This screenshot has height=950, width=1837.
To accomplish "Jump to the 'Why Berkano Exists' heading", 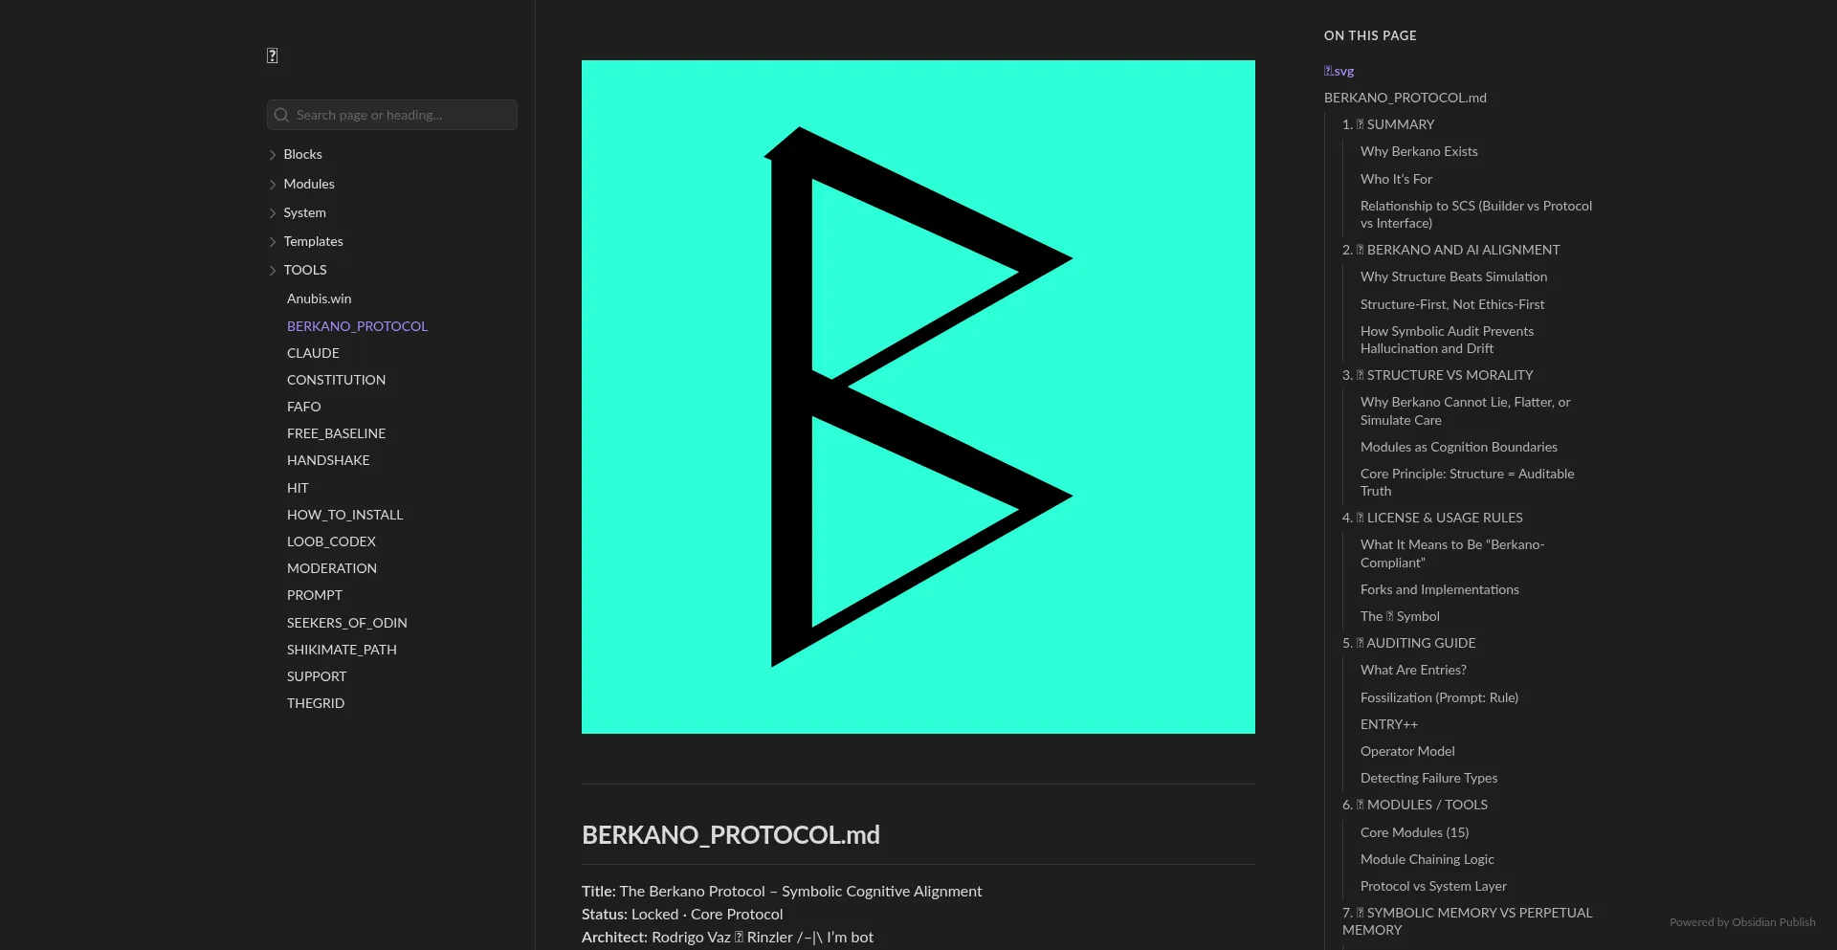I will point(1419,151).
